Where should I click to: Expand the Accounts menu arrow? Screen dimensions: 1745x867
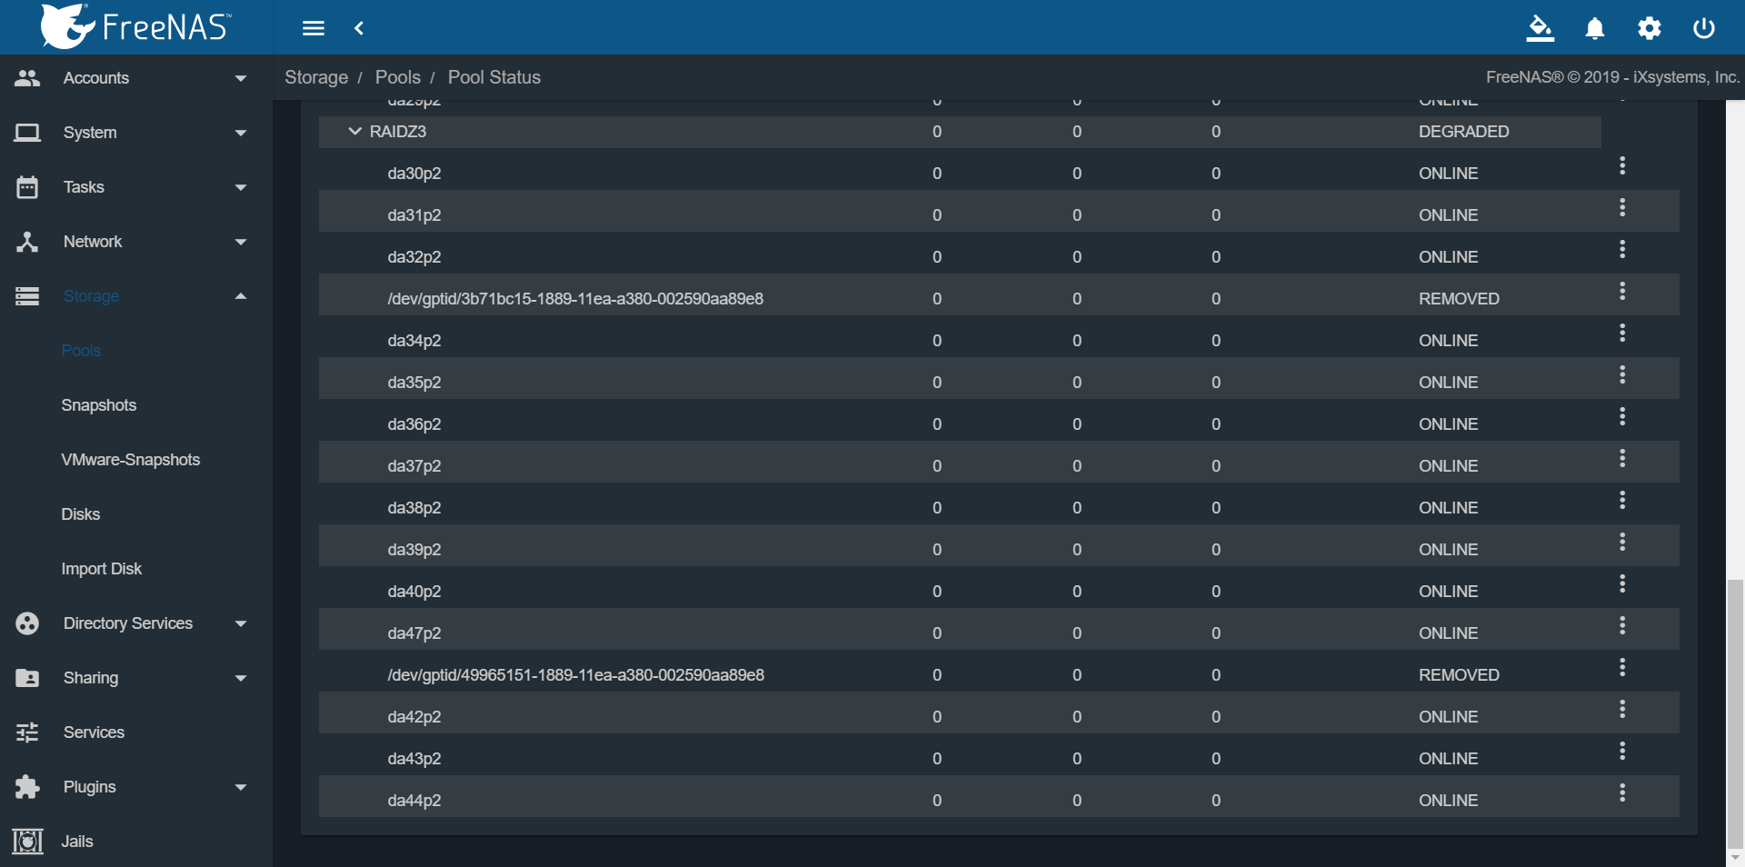241,78
